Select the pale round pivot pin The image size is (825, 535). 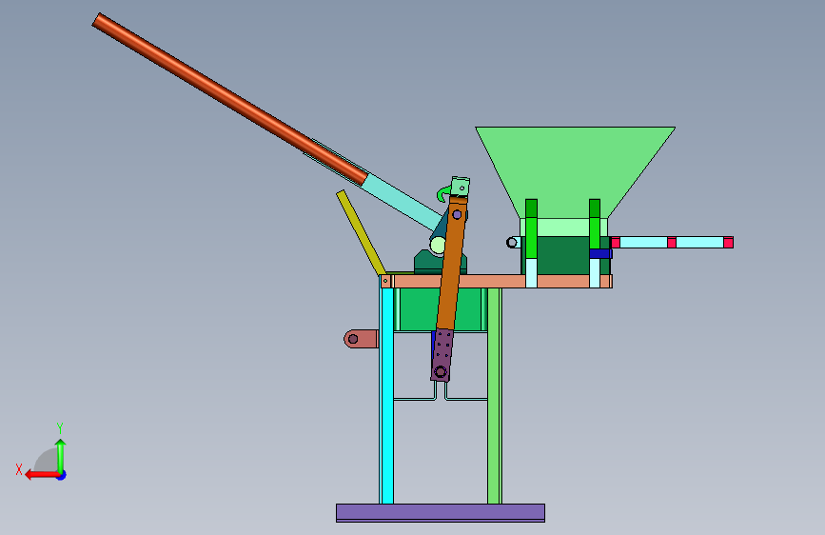[438, 245]
